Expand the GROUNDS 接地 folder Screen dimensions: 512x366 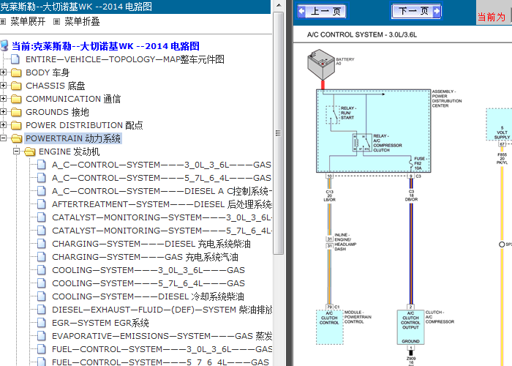[3, 112]
